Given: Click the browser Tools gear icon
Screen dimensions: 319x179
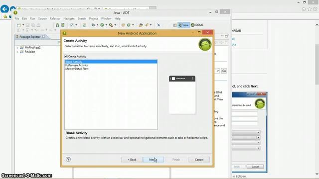Looking at the screenshot, I should (x=315, y=9).
